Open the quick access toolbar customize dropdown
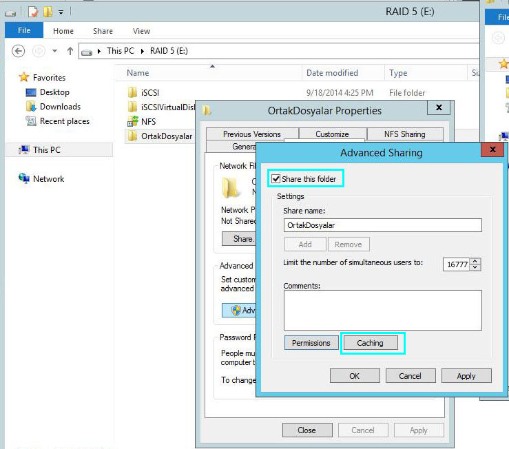The image size is (509, 449). click(x=61, y=12)
